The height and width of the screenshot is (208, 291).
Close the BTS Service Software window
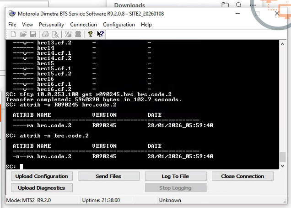277,14
